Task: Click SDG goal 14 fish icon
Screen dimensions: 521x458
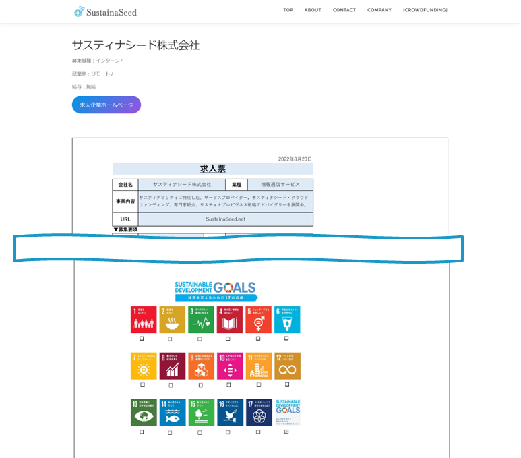Action: (x=172, y=412)
